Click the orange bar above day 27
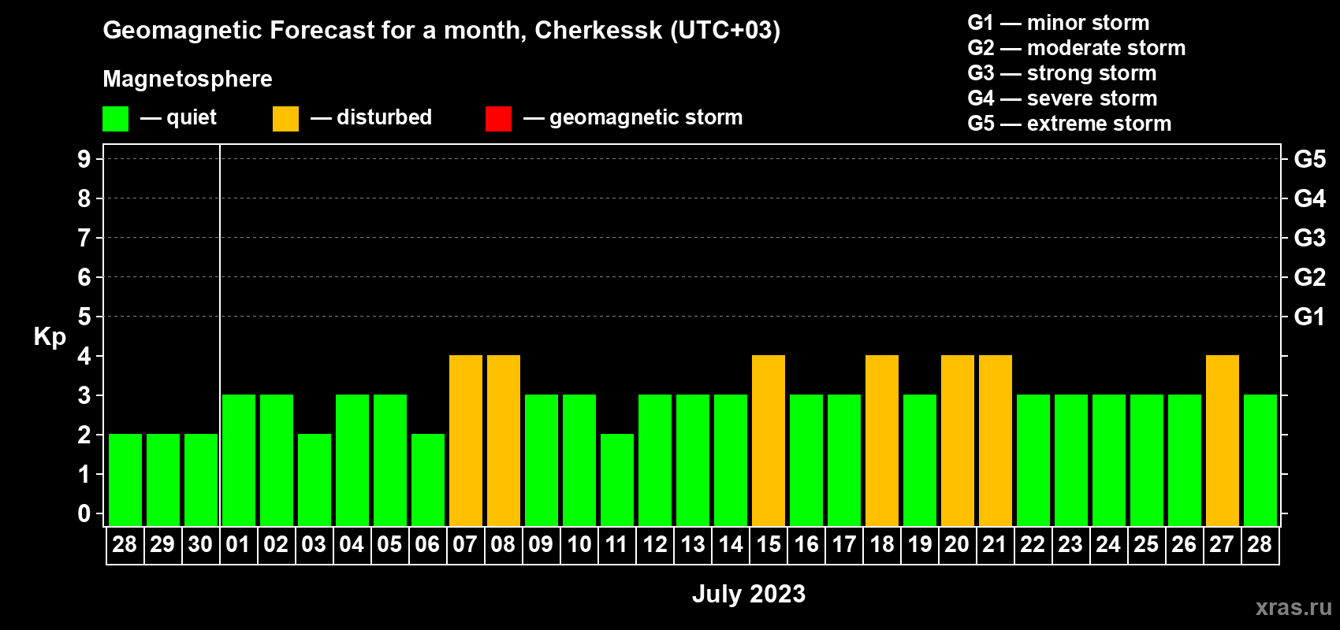Viewport: 1340px width, 630px height. click(1223, 441)
